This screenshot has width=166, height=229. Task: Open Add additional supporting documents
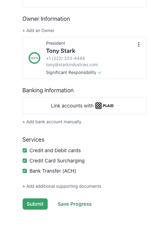[x=62, y=186]
